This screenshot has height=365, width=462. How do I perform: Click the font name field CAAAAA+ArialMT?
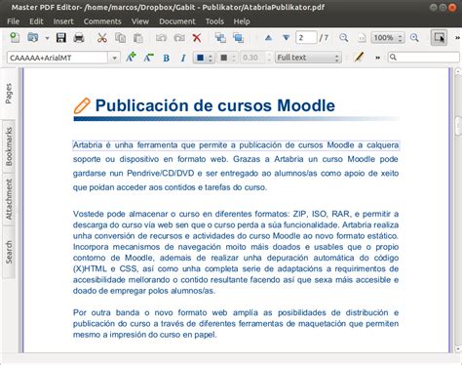tap(58, 58)
